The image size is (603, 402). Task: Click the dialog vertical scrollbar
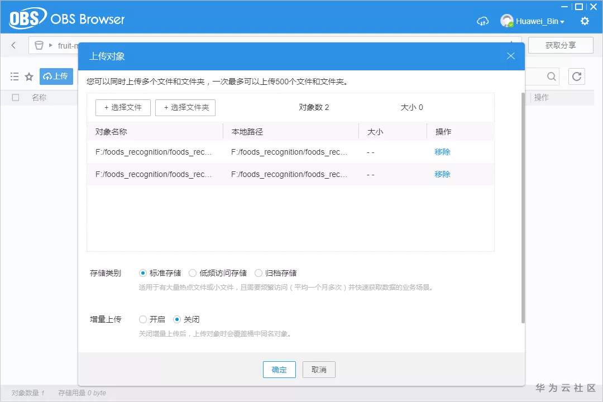tap(523, 208)
